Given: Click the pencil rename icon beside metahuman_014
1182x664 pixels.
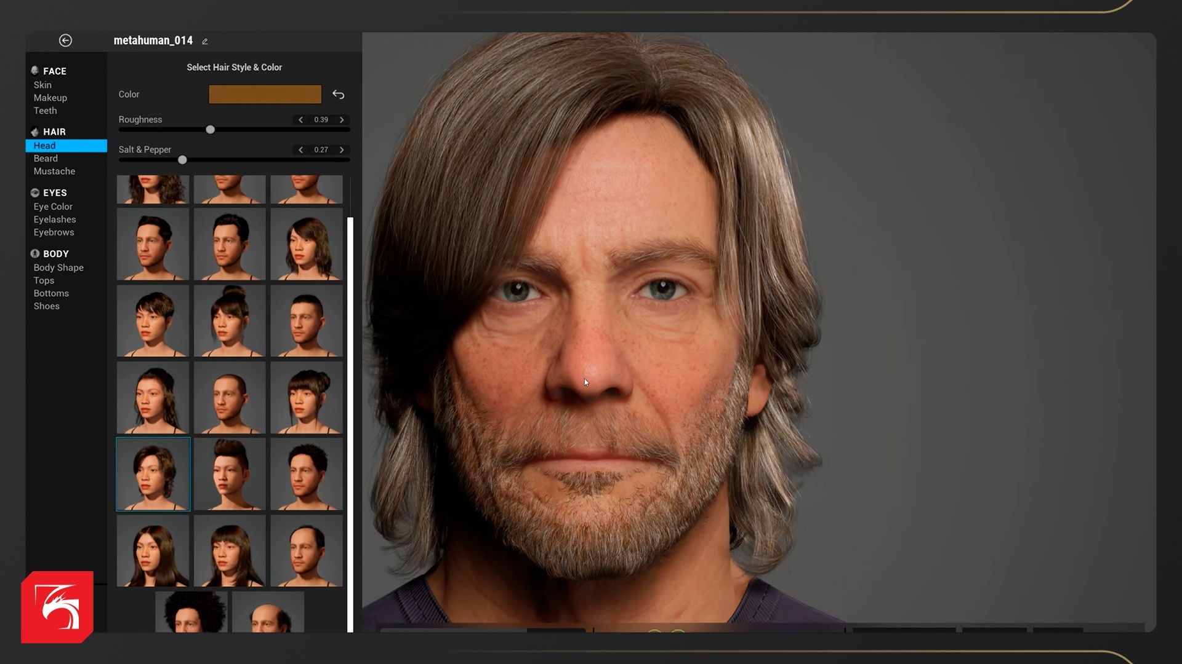Looking at the screenshot, I should pyautogui.click(x=205, y=41).
